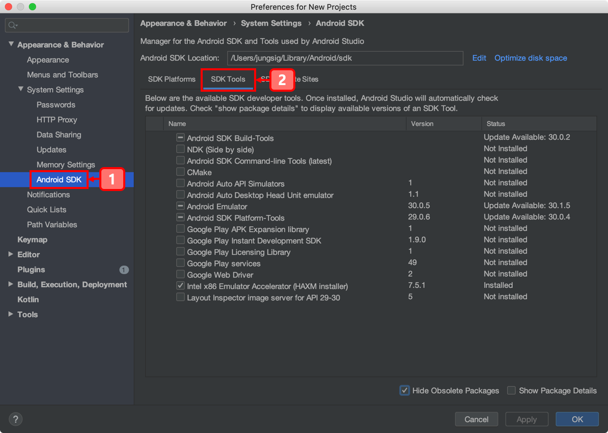Expand Build, Execution, Deployment arrow

[x=11, y=284]
